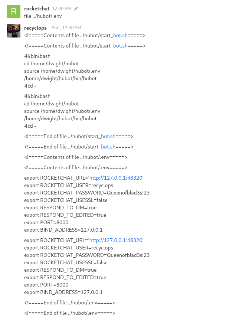Open bot.sh link in first 'Contents of file' line
The image size is (236, 330).
tap(120, 35)
